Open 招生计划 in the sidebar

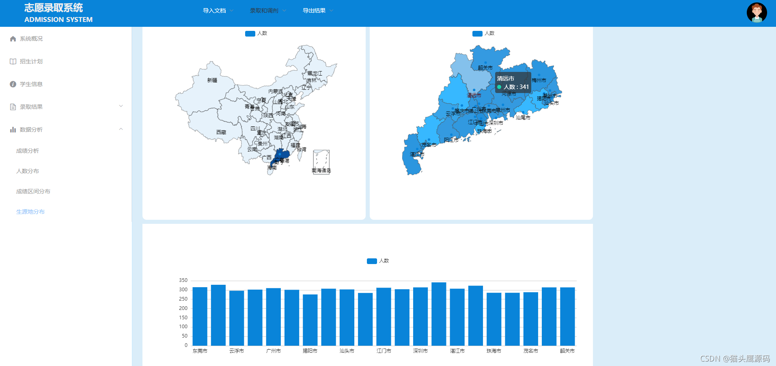click(31, 61)
